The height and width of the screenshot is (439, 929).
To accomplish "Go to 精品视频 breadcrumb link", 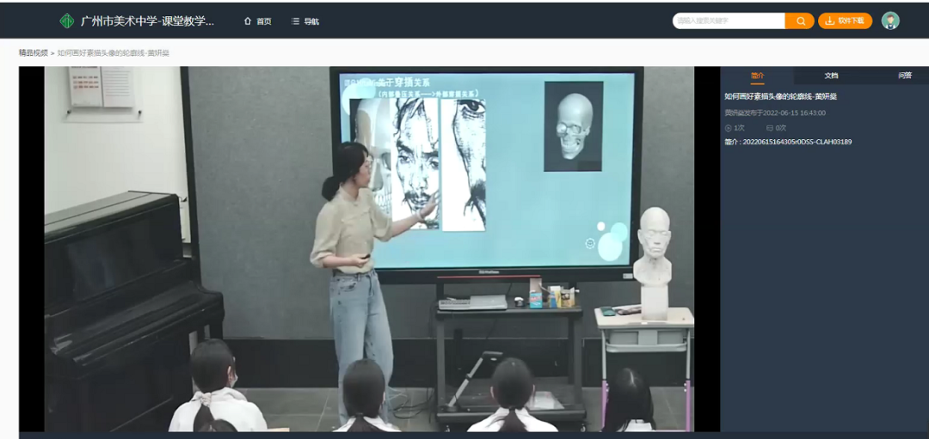I will tap(33, 53).
